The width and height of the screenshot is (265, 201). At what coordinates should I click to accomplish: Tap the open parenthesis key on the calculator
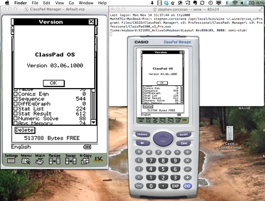[139, 160]
